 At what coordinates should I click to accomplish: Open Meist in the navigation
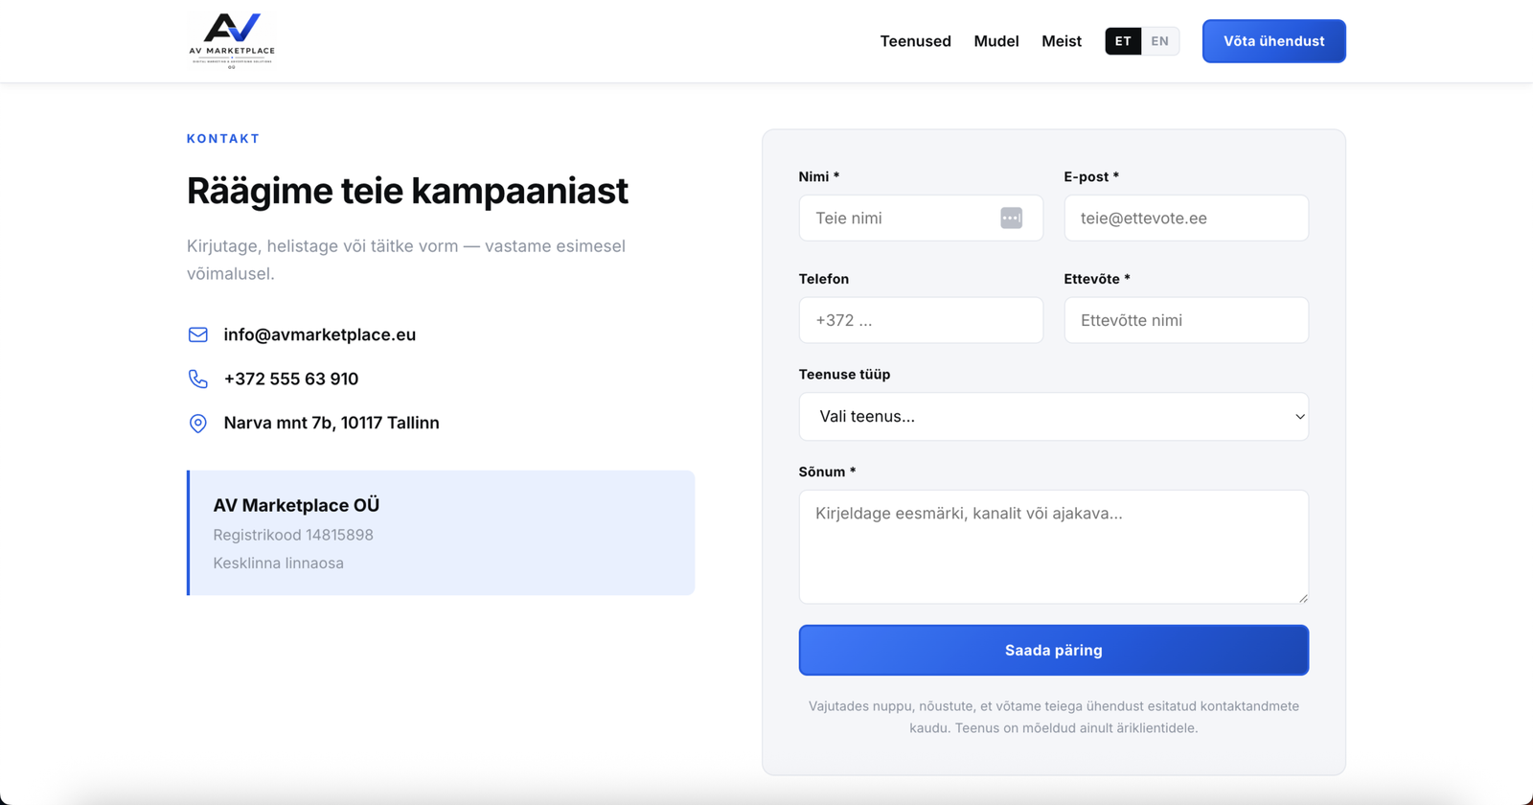[x=1062, y=41]
